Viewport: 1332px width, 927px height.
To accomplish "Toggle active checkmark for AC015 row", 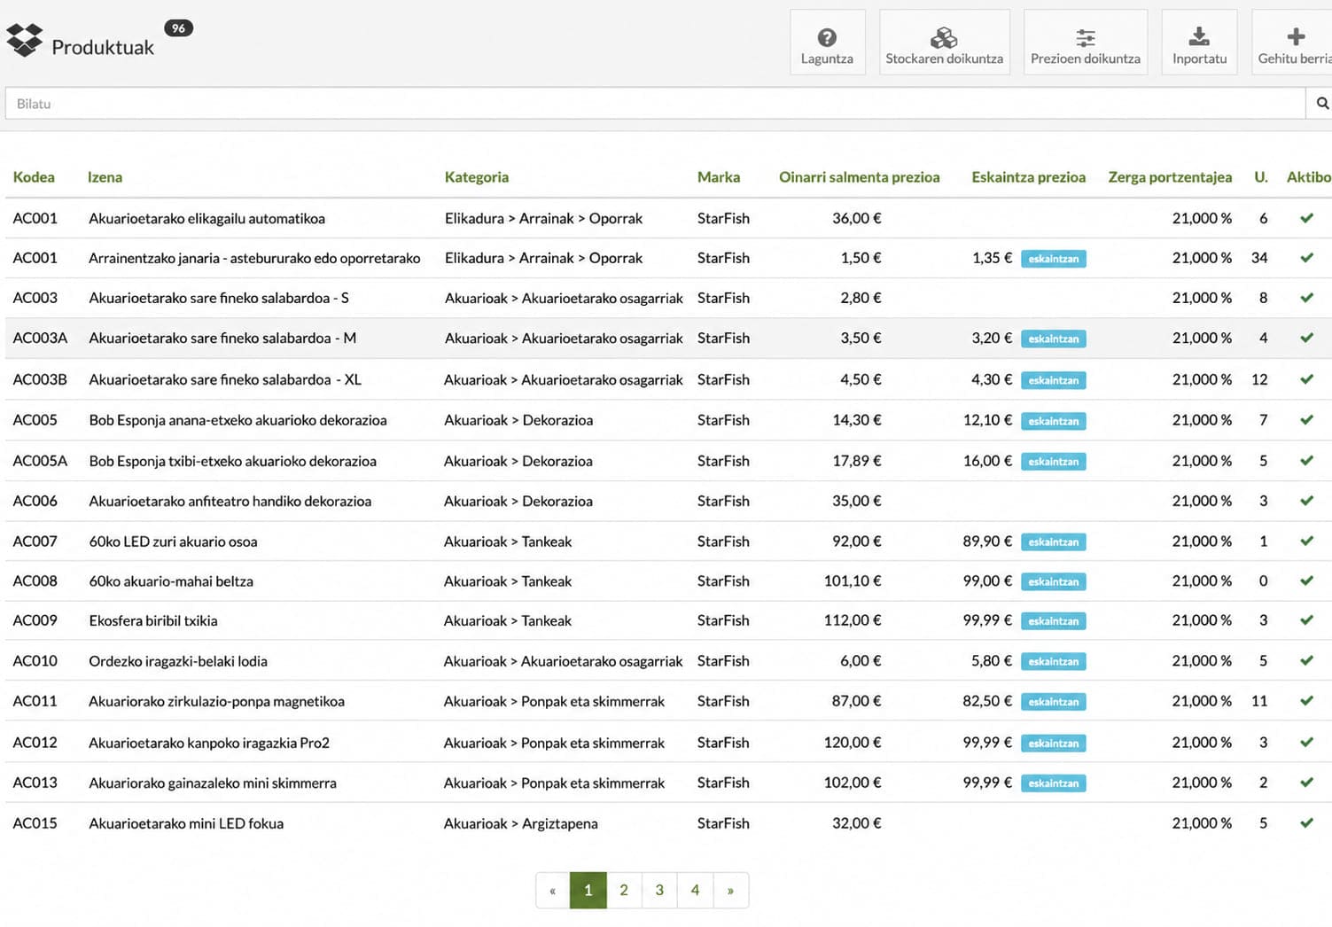I will 1306,823.
